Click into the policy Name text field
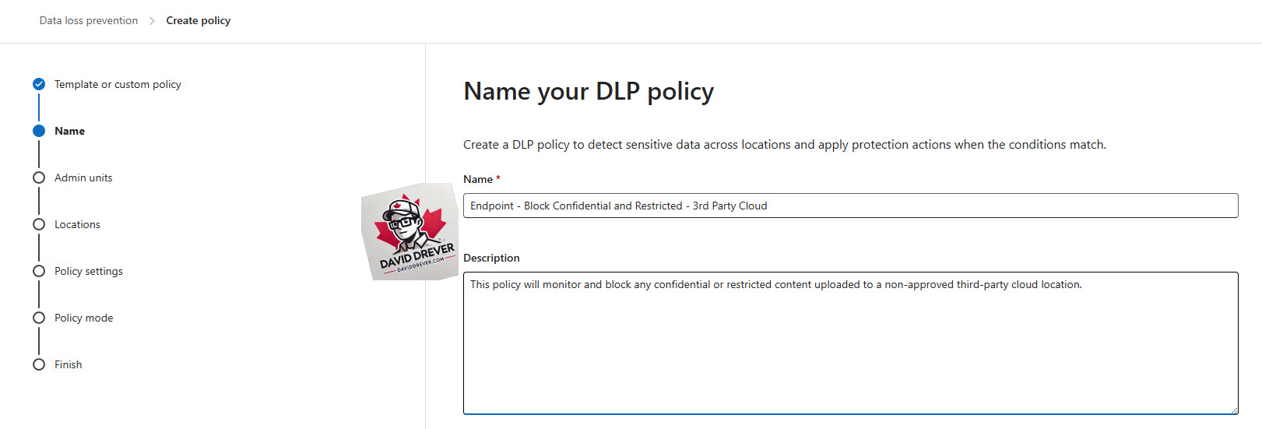This screenshot has width=1262, height=429. click(850, 206)
